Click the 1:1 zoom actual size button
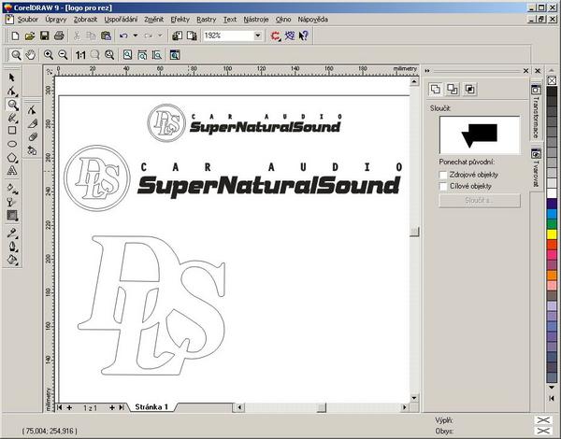Viewport: 561px width, 439px height. coord(80,55)
